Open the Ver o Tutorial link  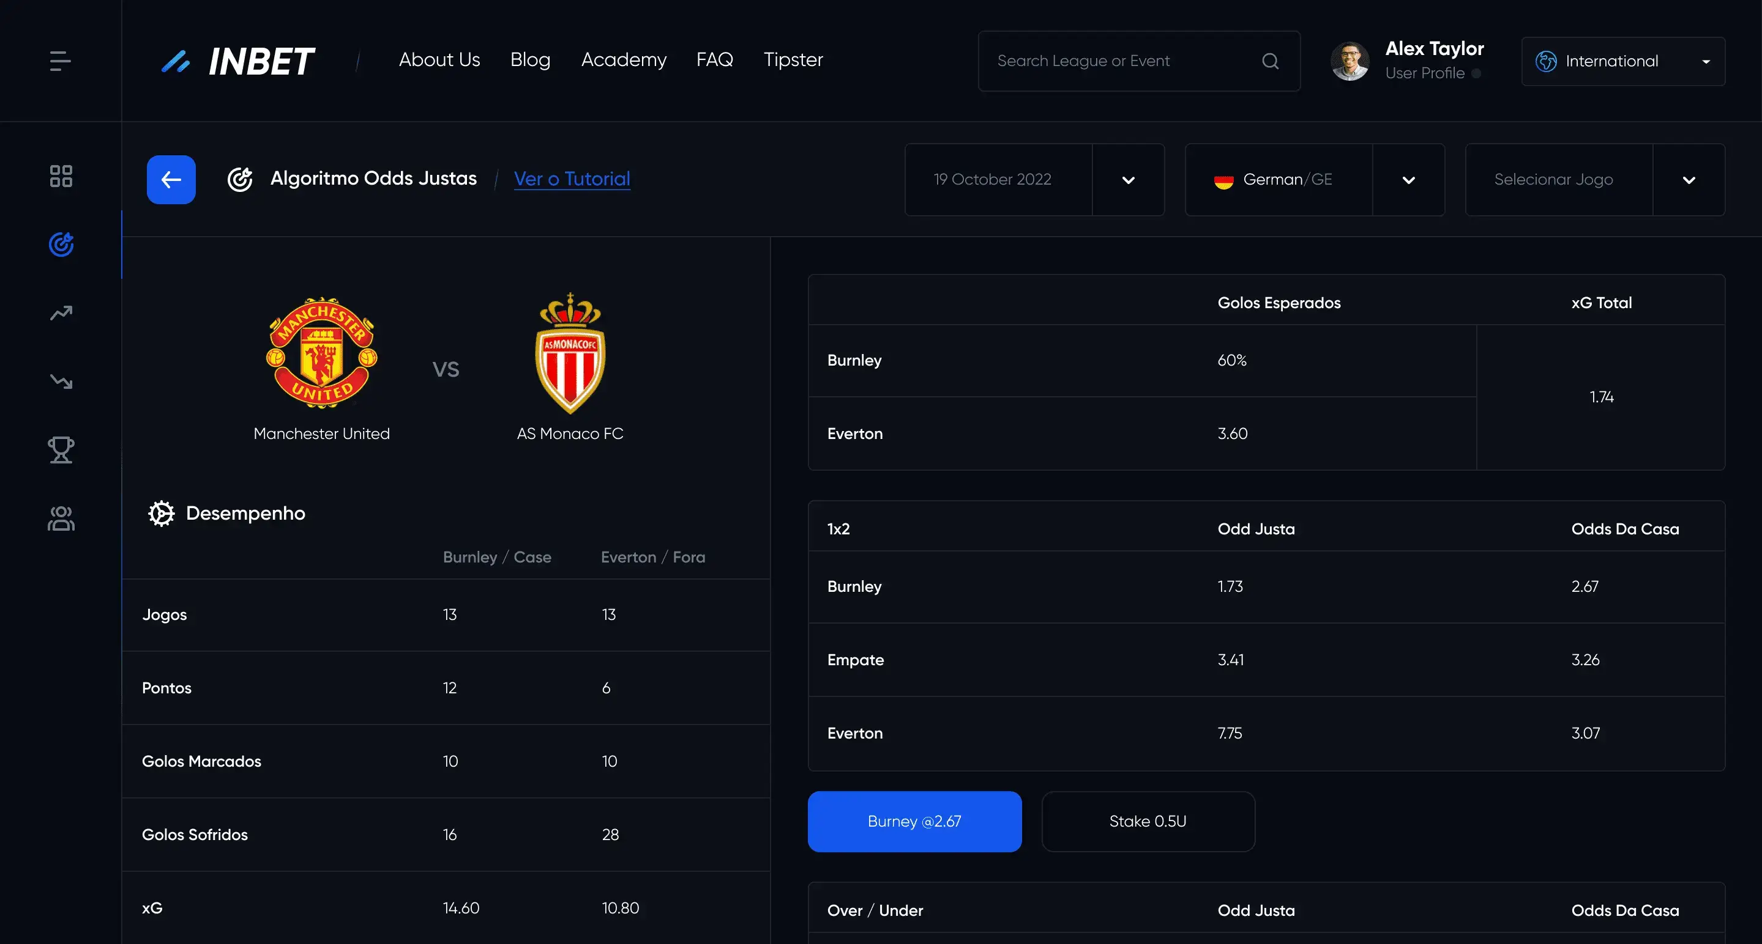(x=572, y=179)
